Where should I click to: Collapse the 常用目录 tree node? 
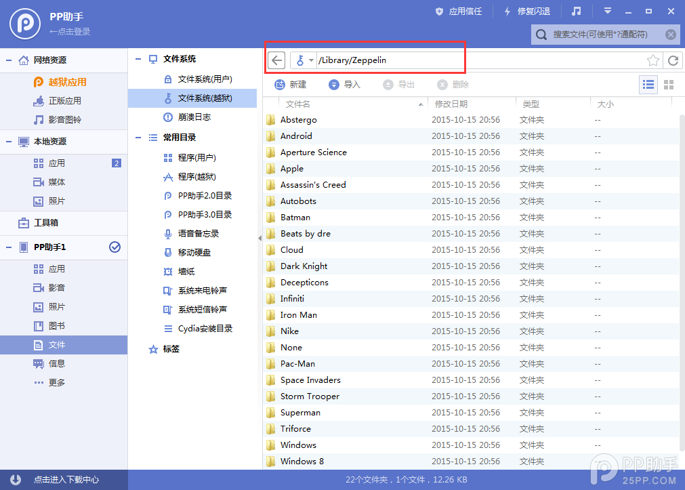coord(138,138)
